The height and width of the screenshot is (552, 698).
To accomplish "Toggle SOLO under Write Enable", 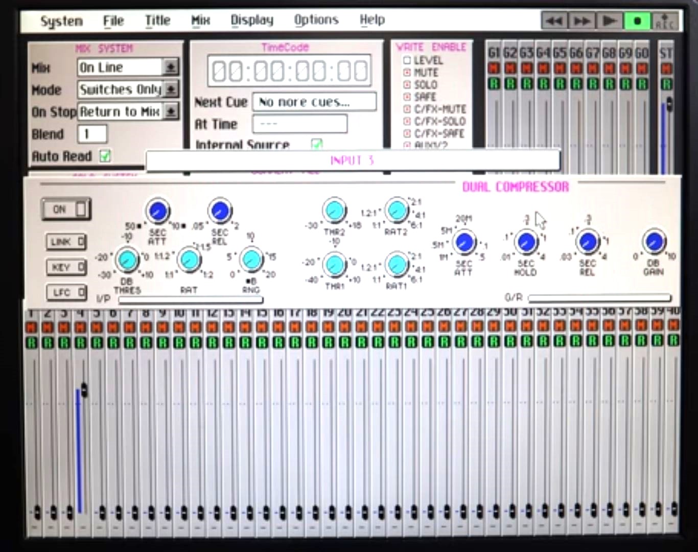I will 407,85.
